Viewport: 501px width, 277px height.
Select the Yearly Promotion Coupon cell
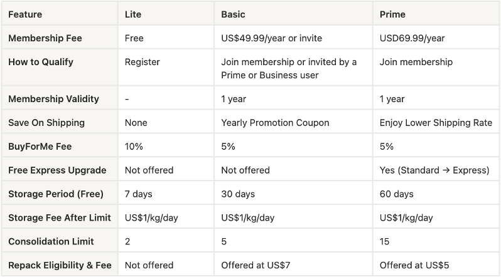pos(275,123)
